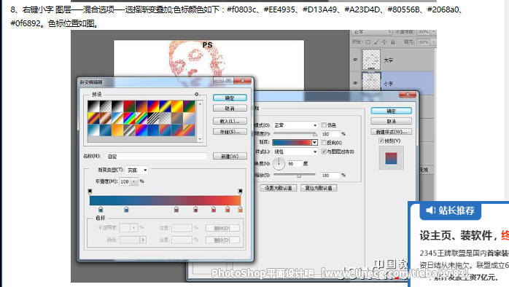Enable the 反向 reverse checkbox
The width and height of the screenshot is (509, 287).
[324, 142]
